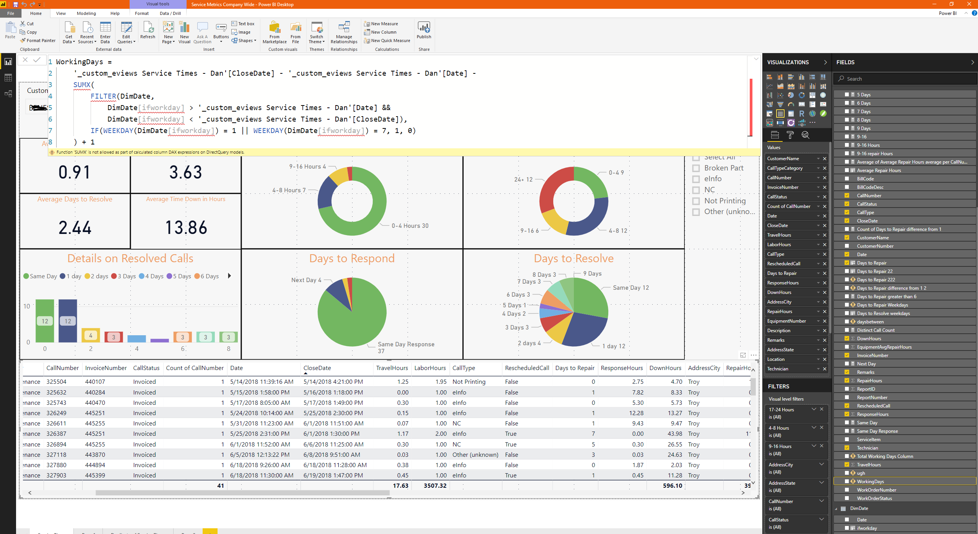
Task: Cancel the formula with the X
Action: click(x=25, y=60)
